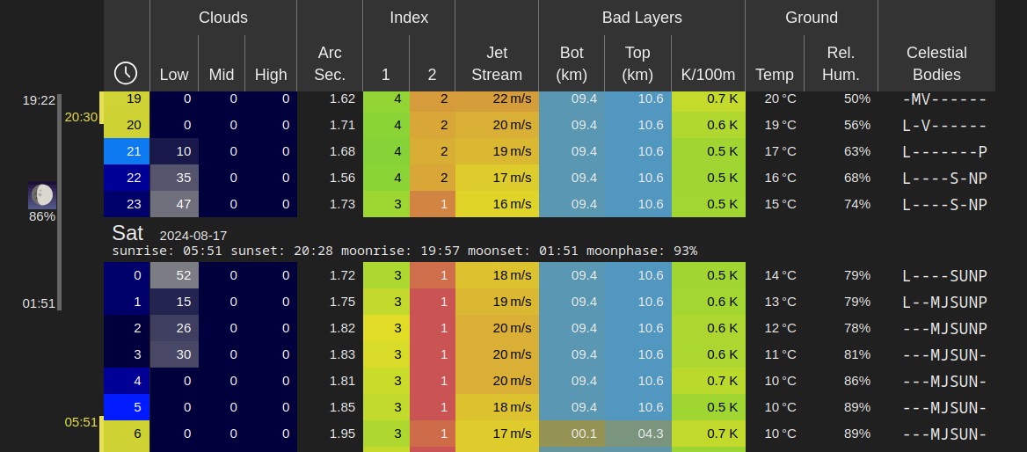Click the 20:30 sunset time marker
Screen dimensions: 1027x452
pos(81,117)
